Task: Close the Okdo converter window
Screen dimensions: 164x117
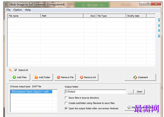Action: point(156,3)
